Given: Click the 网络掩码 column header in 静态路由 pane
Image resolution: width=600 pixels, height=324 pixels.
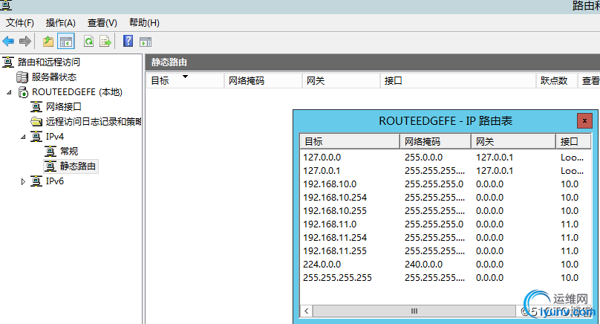Looking at the screenshot, I should pyautogui.click(x=264, y=80).
